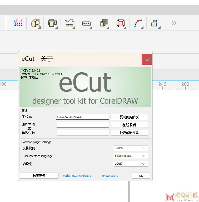The image size is (199, 202).
Task: Click the 检查更新 check update button
Action: click(x=39, y=176)
